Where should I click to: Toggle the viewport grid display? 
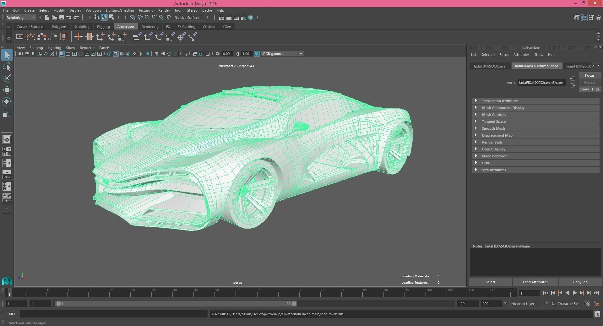(x=62, y=54)
